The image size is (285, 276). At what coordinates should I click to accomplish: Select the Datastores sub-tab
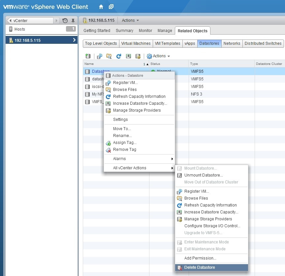pos(209,43)
